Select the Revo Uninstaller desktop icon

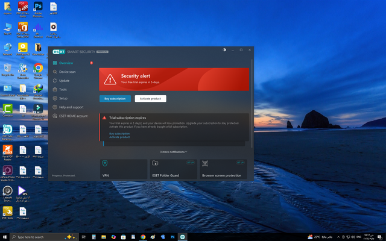(x=23, y=71)
